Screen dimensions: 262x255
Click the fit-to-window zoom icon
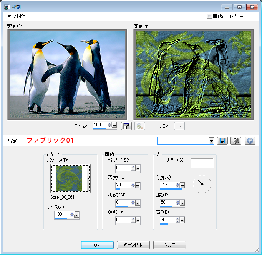tap(126, 126)
